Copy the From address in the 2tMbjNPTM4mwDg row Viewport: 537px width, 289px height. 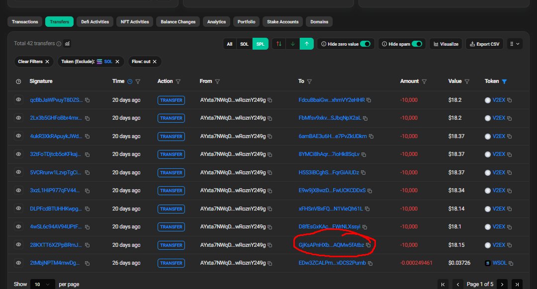270,263
